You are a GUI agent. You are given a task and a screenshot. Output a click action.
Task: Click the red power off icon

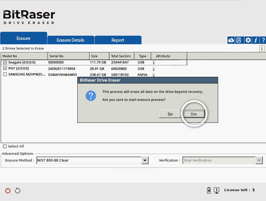click(x=8, y=191)
